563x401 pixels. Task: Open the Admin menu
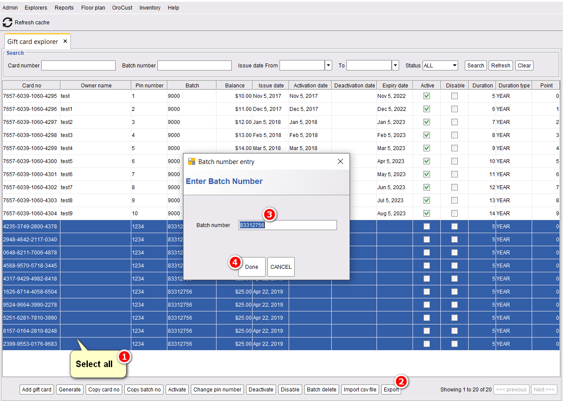click(x=10, y=8)
